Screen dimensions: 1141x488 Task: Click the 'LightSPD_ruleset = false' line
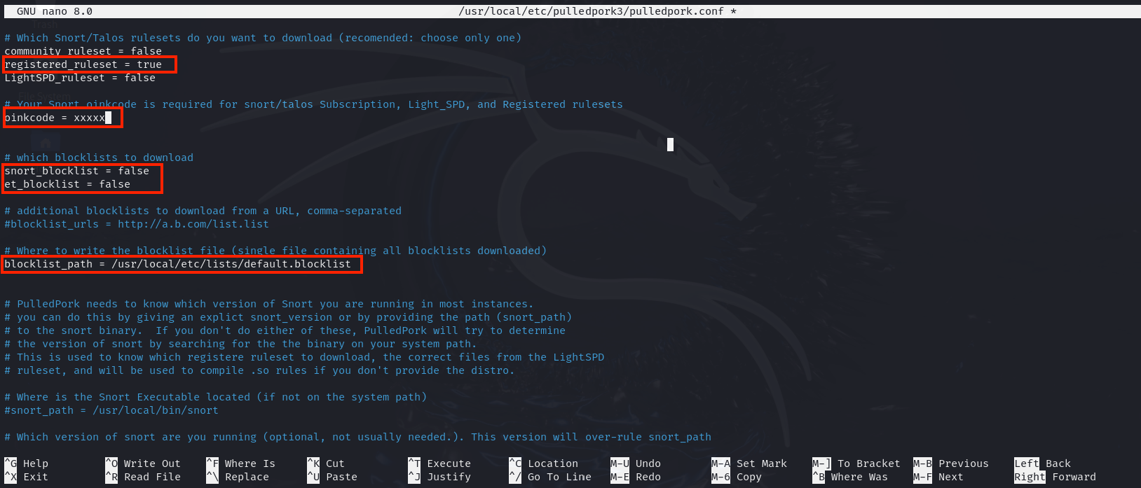pos(80,78)
